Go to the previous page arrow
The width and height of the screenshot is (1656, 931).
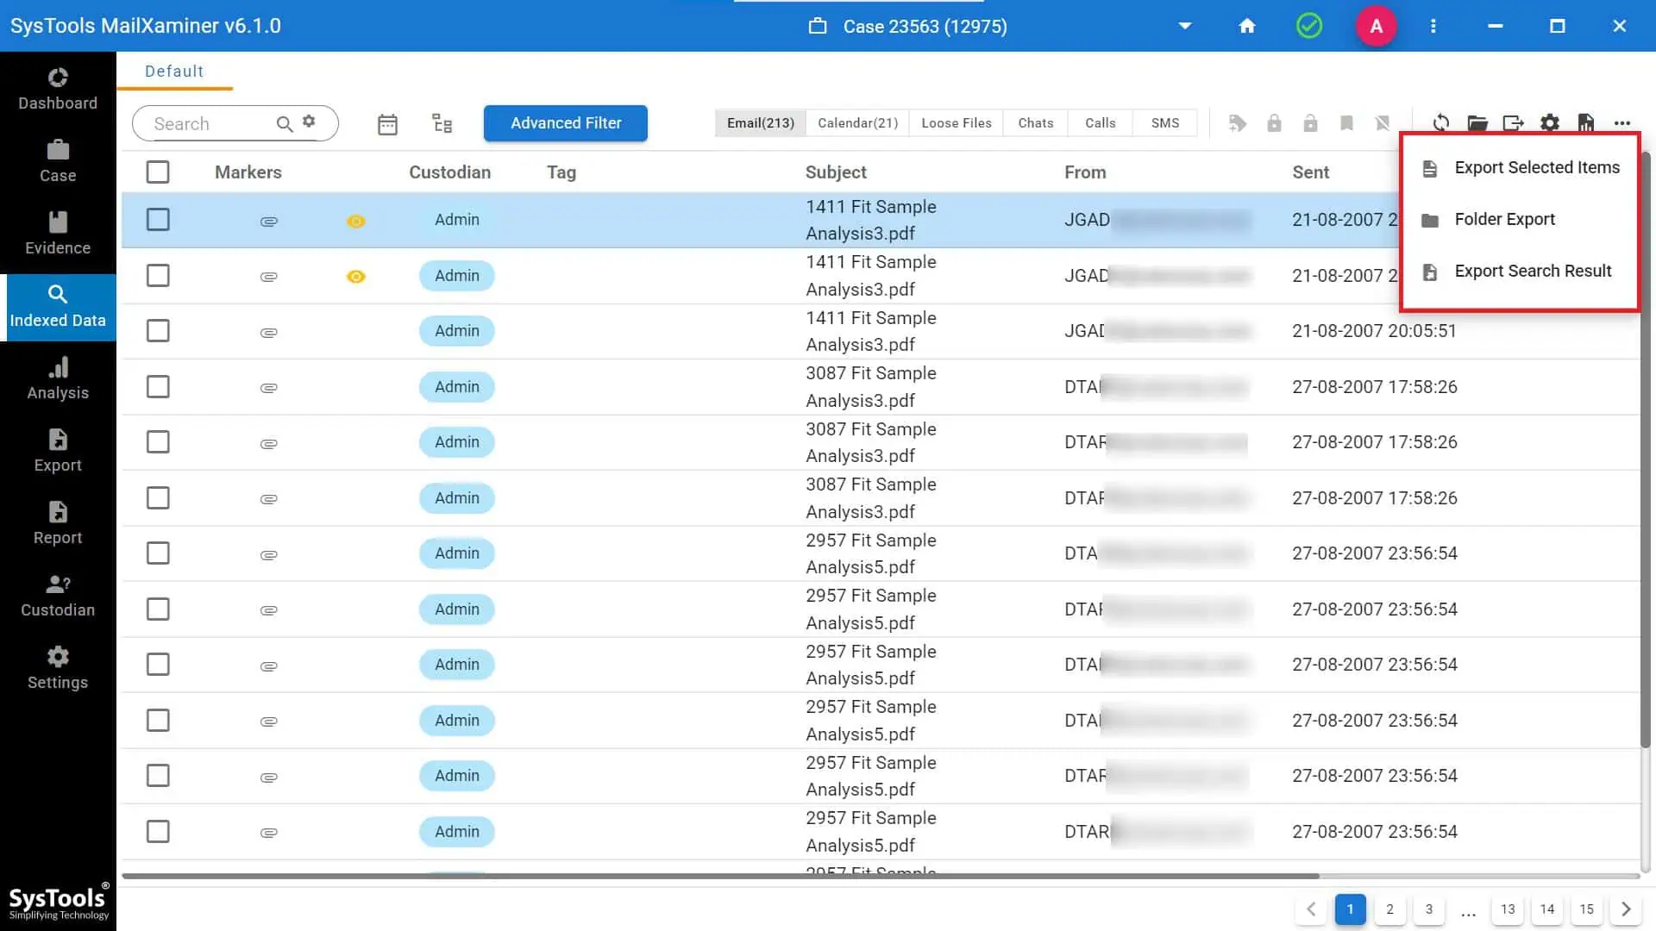(1311, 909)
